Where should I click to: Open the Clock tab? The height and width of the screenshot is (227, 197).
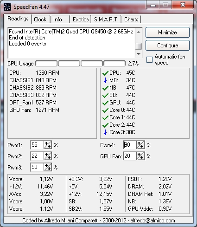point(40,19)
